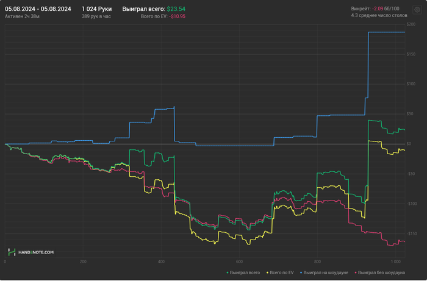
Task: Click the $150 y-axis label
Action: click(x=411, y=54)
